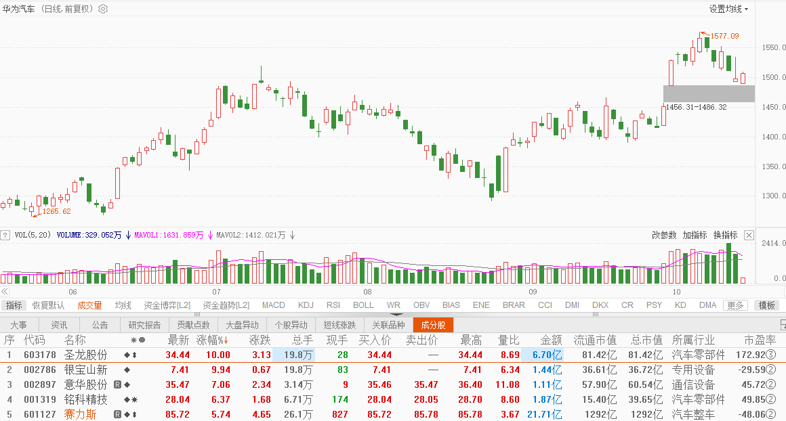786x421 pixels.
Task: Select stock name 圣龙股份
Action: 86,355
